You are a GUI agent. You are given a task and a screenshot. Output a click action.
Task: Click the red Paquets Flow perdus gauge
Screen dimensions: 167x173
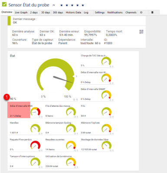click(35, 145)
